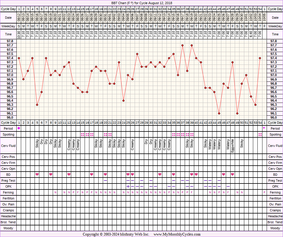Click the spotting dots on cycle day 15

[x=83, y=134]
